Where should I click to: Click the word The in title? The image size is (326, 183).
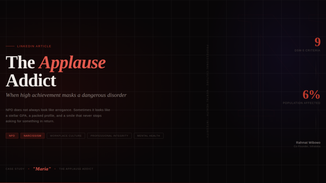click(x=20, y=63)
